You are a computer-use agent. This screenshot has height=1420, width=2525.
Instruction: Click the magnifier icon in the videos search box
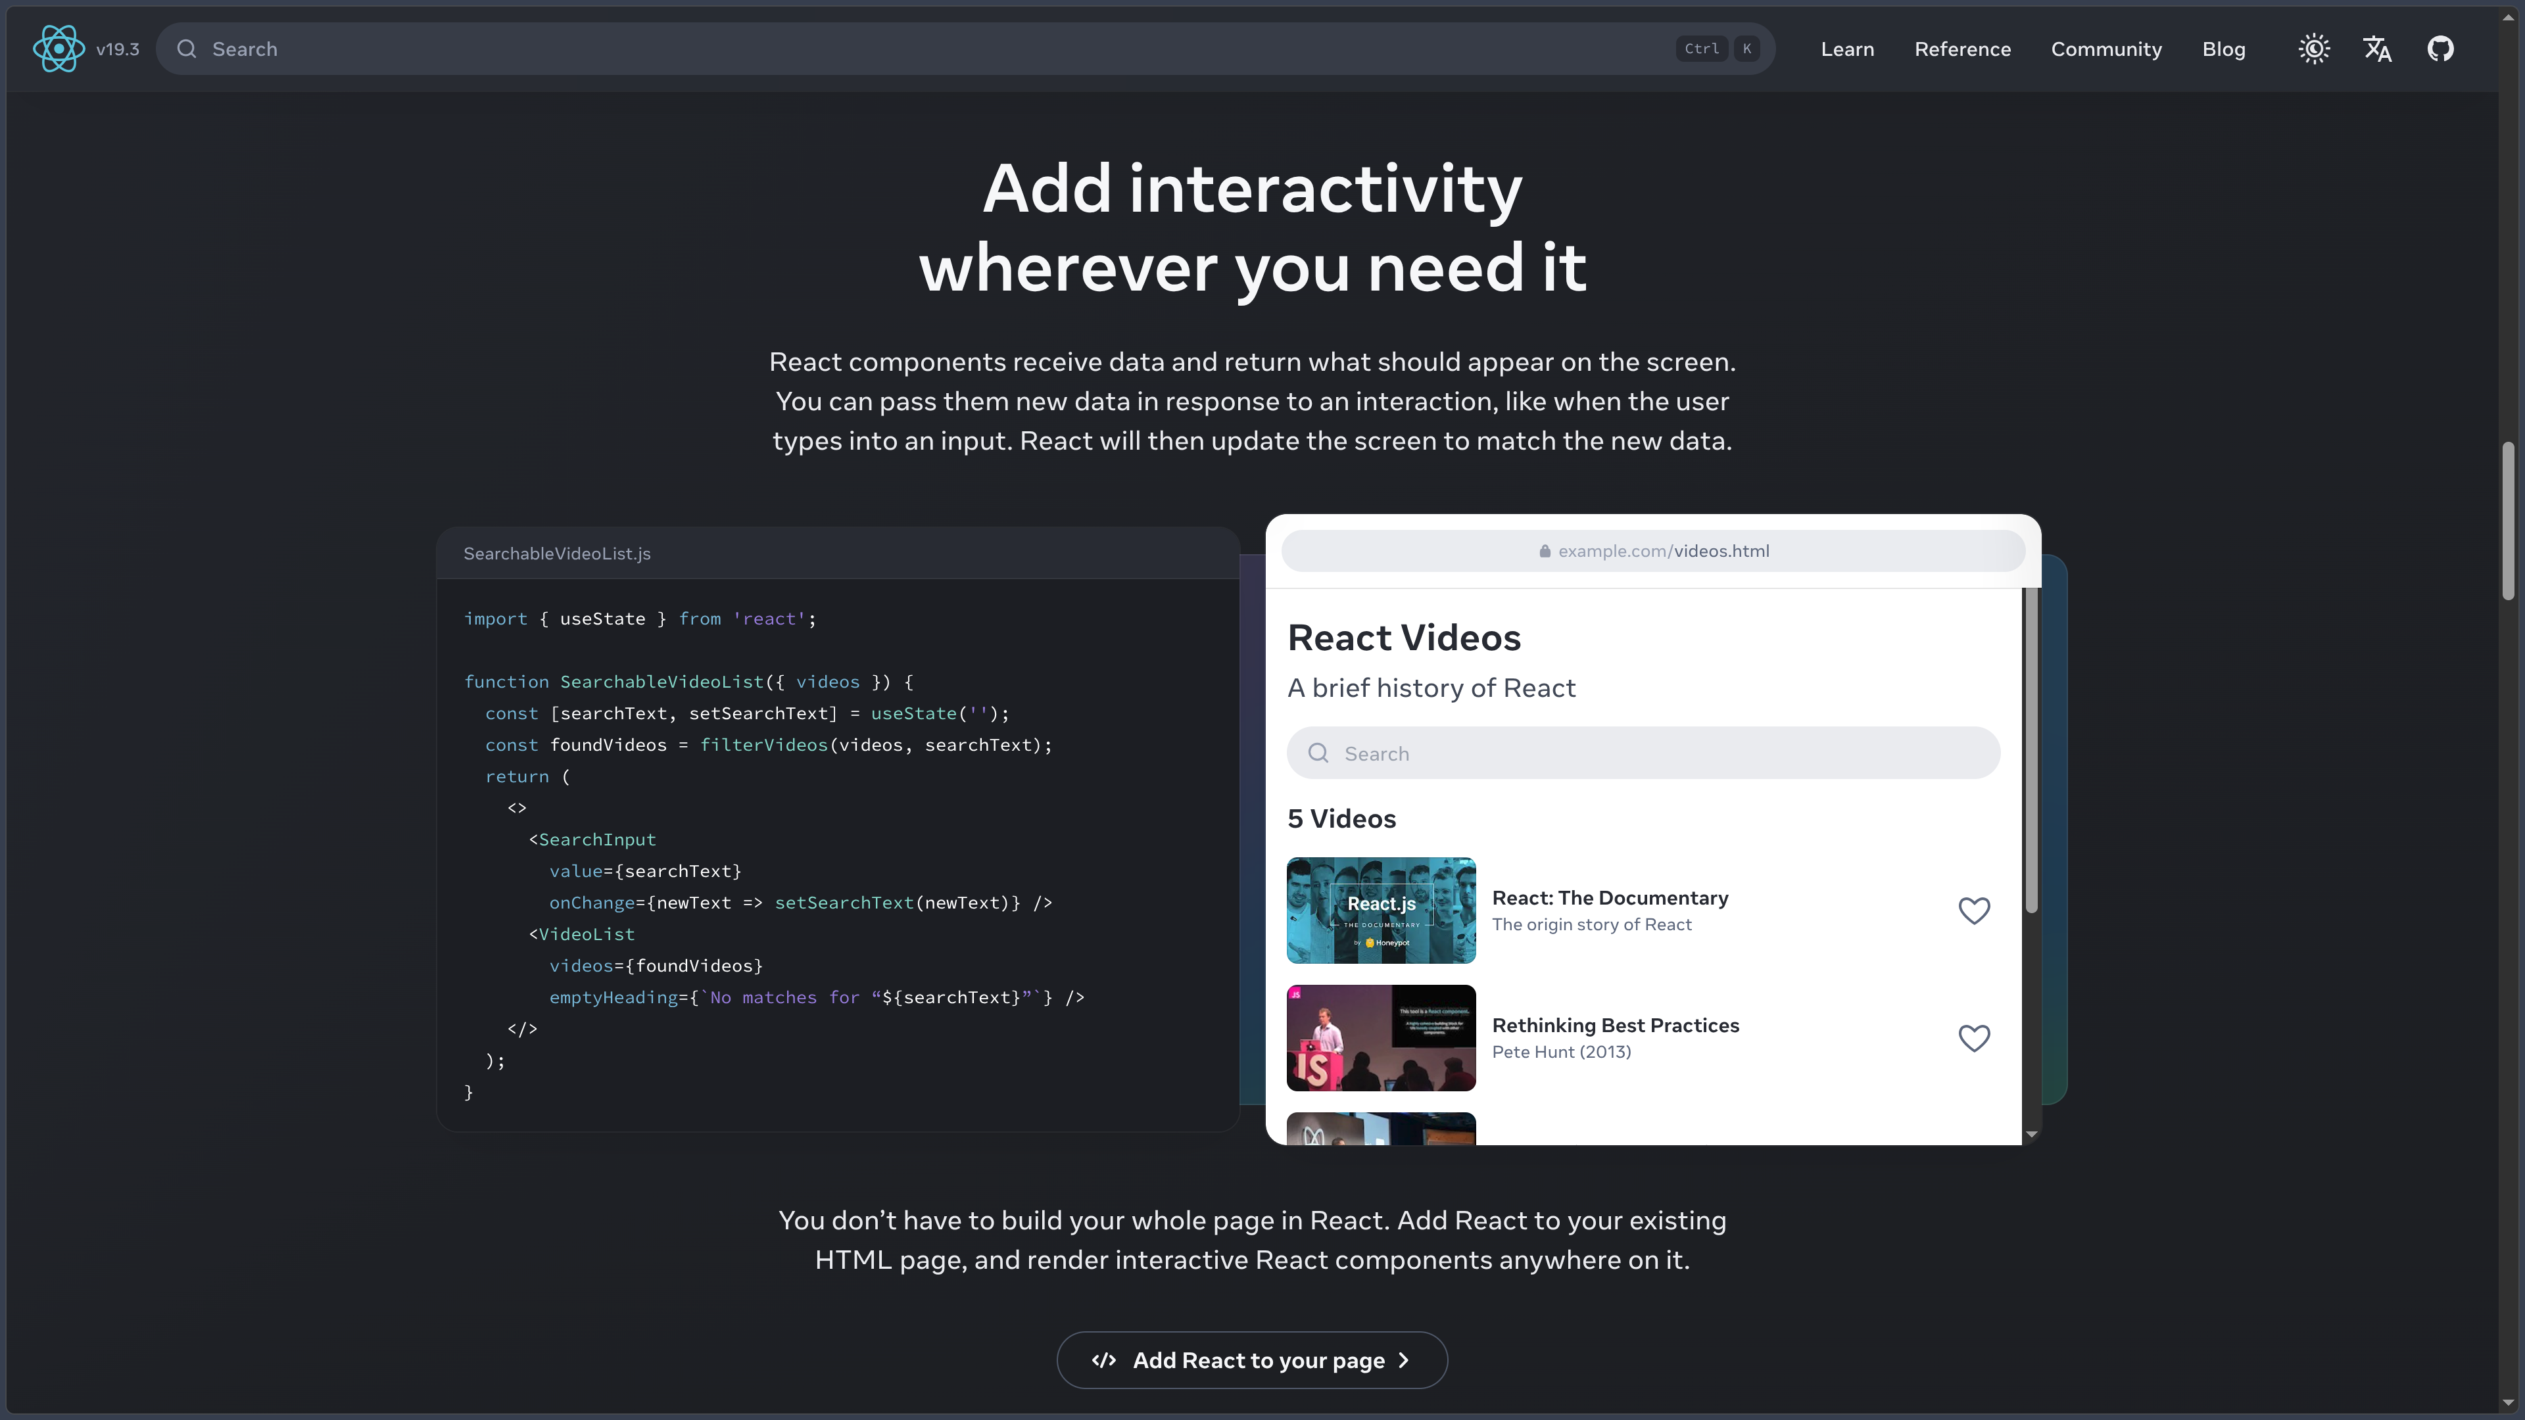coord(1318,753)
